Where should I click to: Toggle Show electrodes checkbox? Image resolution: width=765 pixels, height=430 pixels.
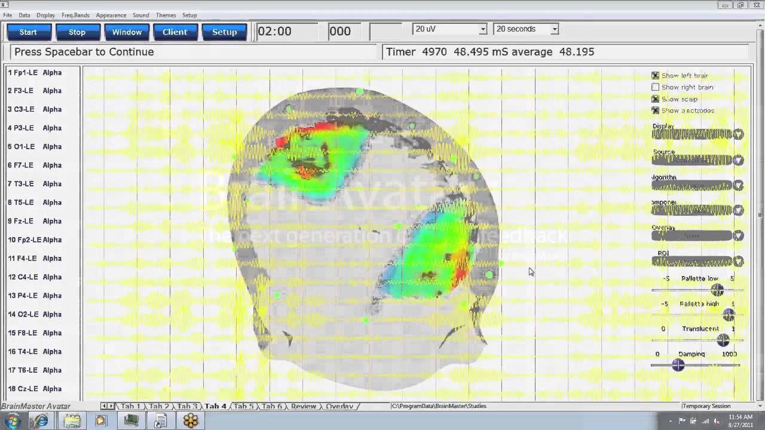(655, 110)
